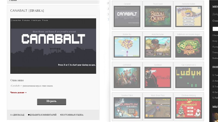Open the Royal Quest game thumbnail
This screenshot has height=122, width=218.
pyautogui.click(x=158, y=16)
